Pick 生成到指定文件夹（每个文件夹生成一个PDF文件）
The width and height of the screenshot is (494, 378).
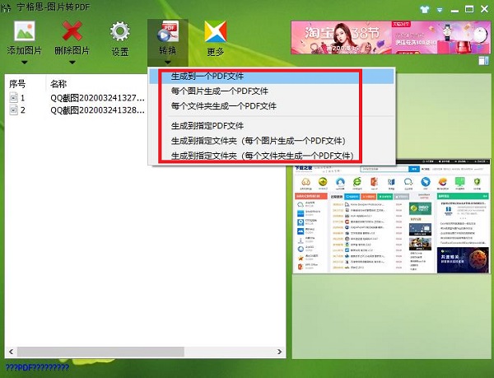click(262, 155)
